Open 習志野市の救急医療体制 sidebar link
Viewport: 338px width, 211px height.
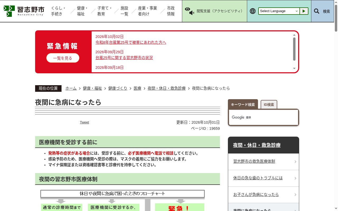(254, 161)
